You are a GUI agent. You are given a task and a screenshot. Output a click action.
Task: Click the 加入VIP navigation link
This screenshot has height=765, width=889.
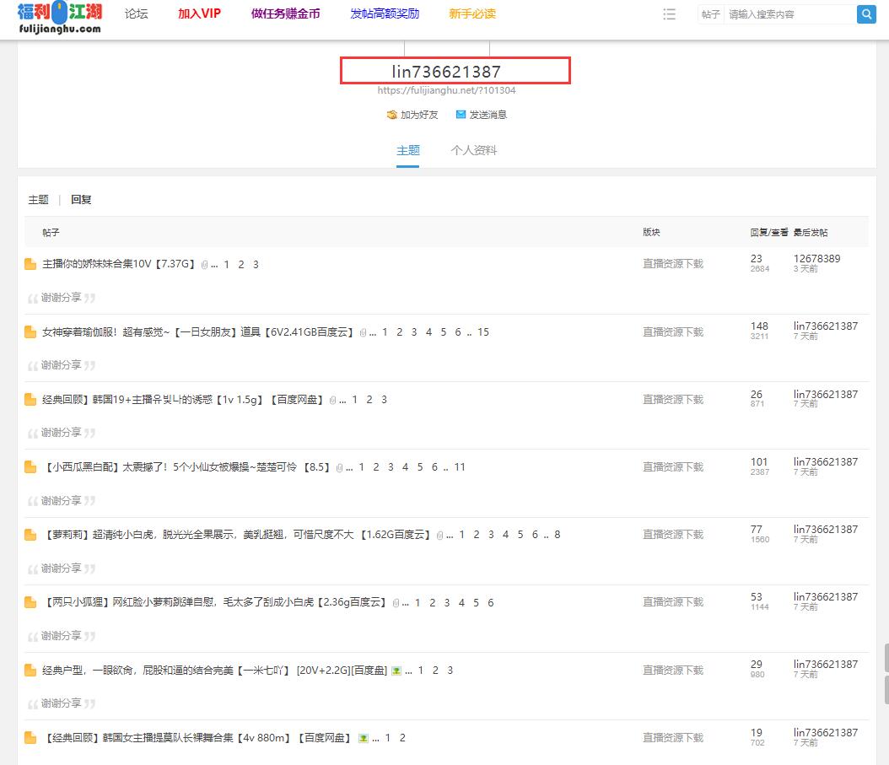pyautogui.click(x=199, y=13)
